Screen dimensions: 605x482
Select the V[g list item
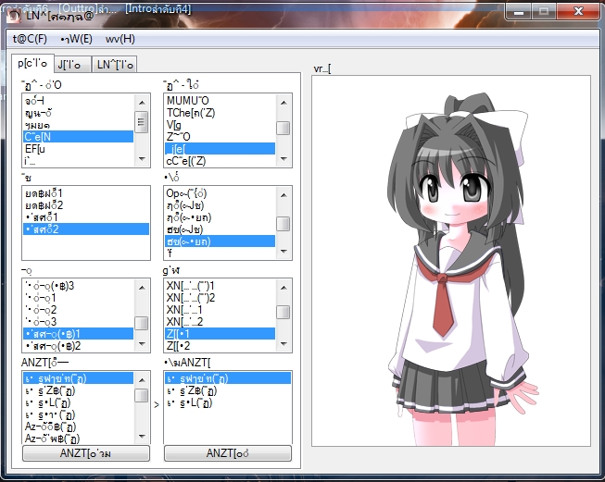click(220, 125)
